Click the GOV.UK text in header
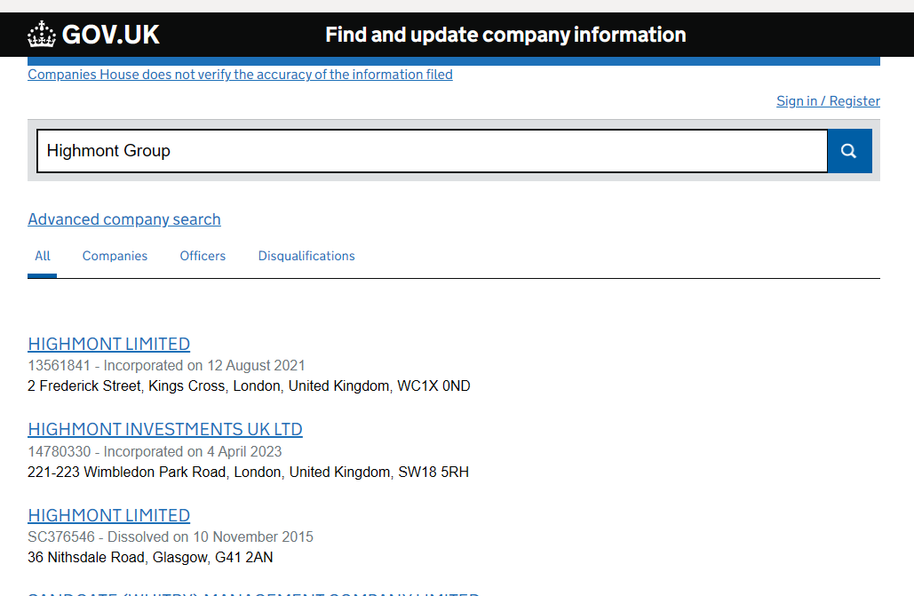Screen dimensions: 914x596 [111, 35]
